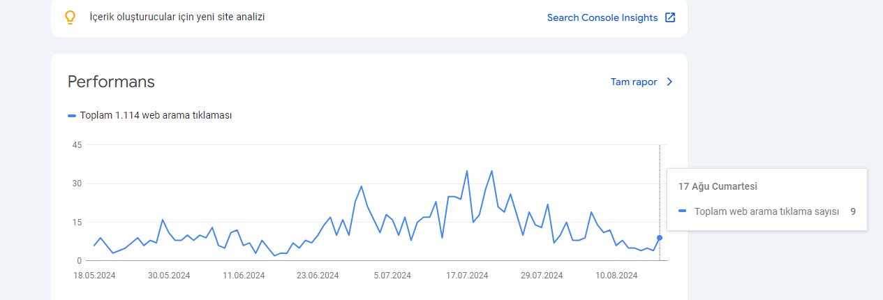Click the 17.07.2024 axis date label
The width and height of the screenshot is (883, 300).
pyautogui.click(x=467, y=275)
